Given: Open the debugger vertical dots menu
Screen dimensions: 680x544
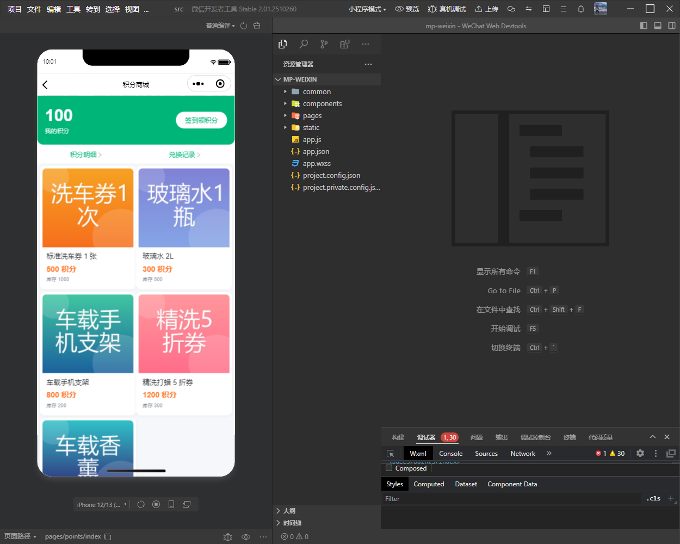Looking at the screenshot, I should pos(656,453).
